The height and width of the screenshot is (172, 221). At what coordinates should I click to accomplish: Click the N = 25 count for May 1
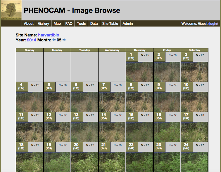coord(145,55)
